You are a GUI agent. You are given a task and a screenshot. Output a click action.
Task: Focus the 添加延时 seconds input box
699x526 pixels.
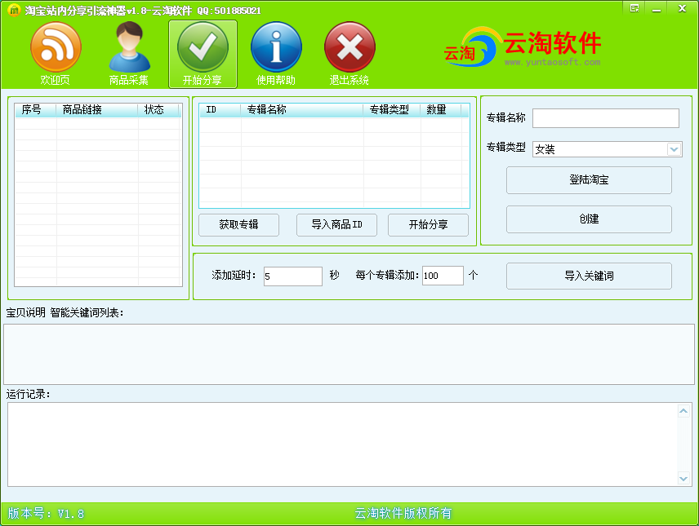[293, 276]
